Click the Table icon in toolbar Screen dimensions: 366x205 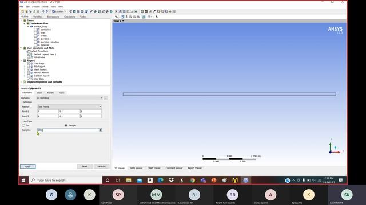click(124, 11)
